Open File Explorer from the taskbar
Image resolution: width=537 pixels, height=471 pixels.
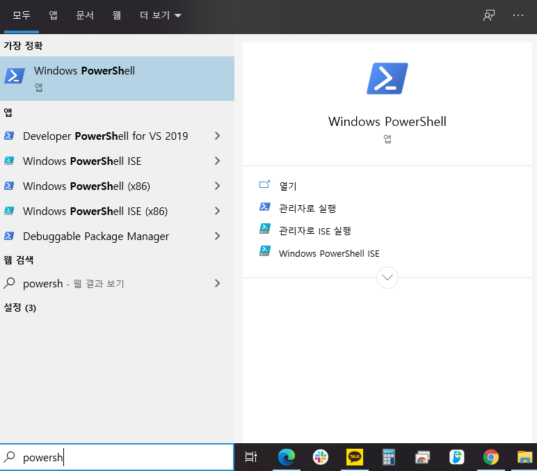[x=524, y=457]
